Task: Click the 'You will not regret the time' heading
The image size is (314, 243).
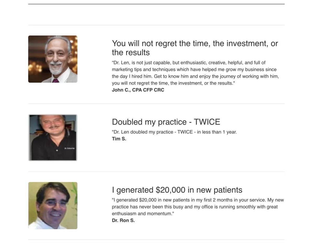Action: [x=195, y=43]
